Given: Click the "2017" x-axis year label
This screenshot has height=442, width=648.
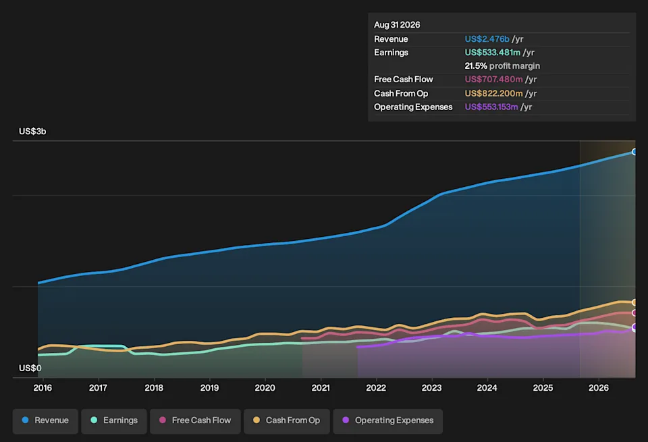Looking at the screenshot, I should [x=98, y=388].
